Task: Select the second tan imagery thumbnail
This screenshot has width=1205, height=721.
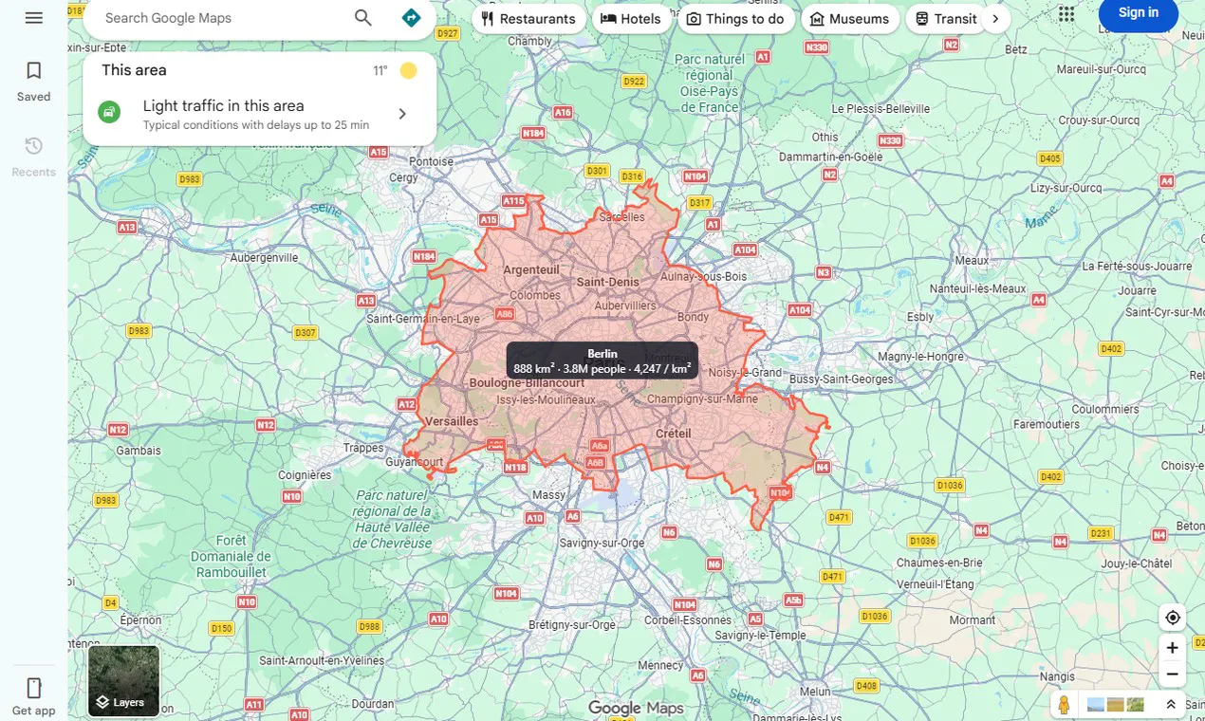Action: point(1116,705)
